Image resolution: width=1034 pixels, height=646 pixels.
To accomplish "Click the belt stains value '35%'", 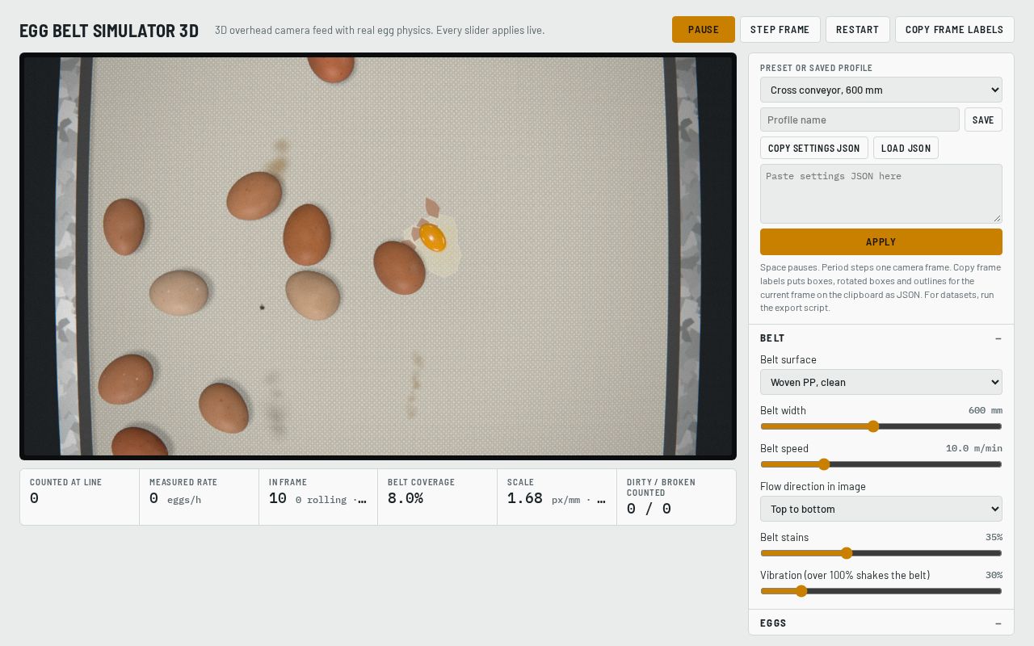I will 994,537.
